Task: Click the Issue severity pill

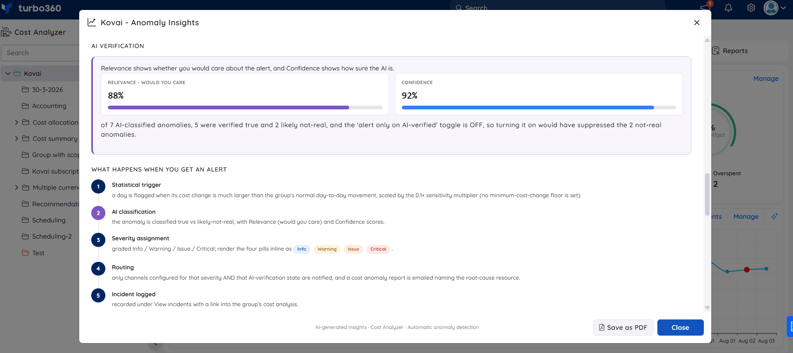Action: click(x=353, y=249)
